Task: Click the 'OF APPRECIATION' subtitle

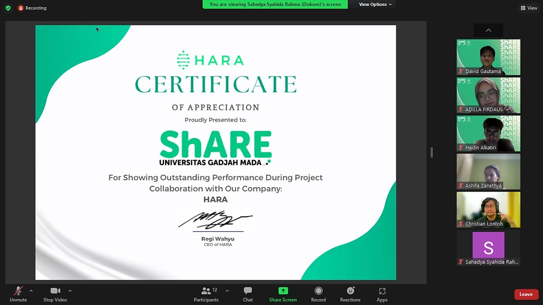Action: pyautogui.click(x=216, y=107)
